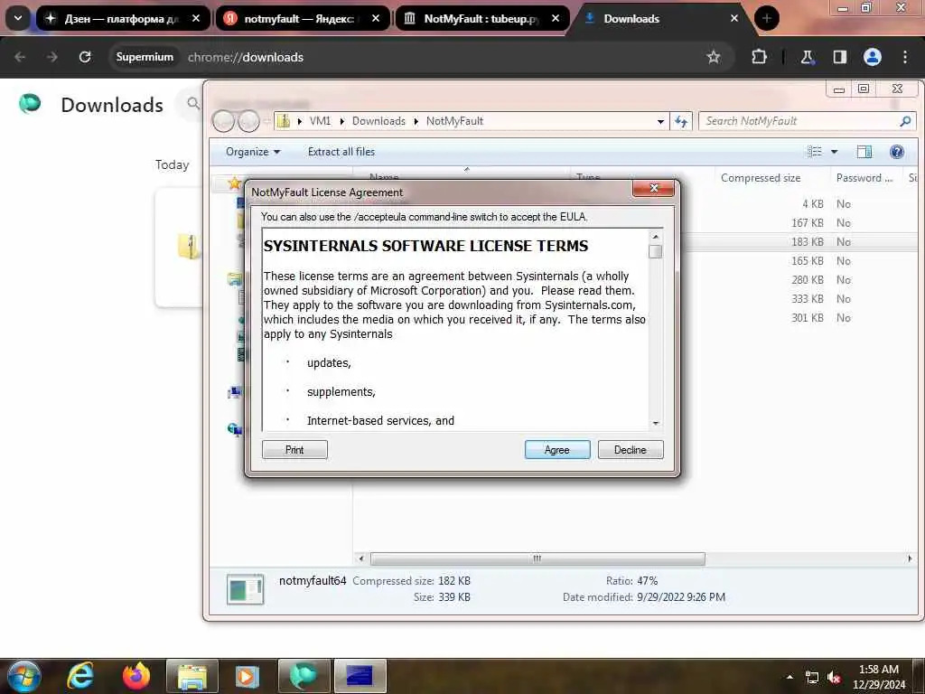Click Agree in the license dialog
Viewport: 925px width, 694px height.
point(556,450)
